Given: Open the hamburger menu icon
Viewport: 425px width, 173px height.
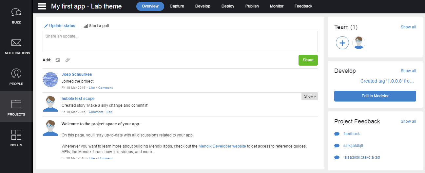Looking at the screenshot, I should pyautogui.click(x=42, y=6).
